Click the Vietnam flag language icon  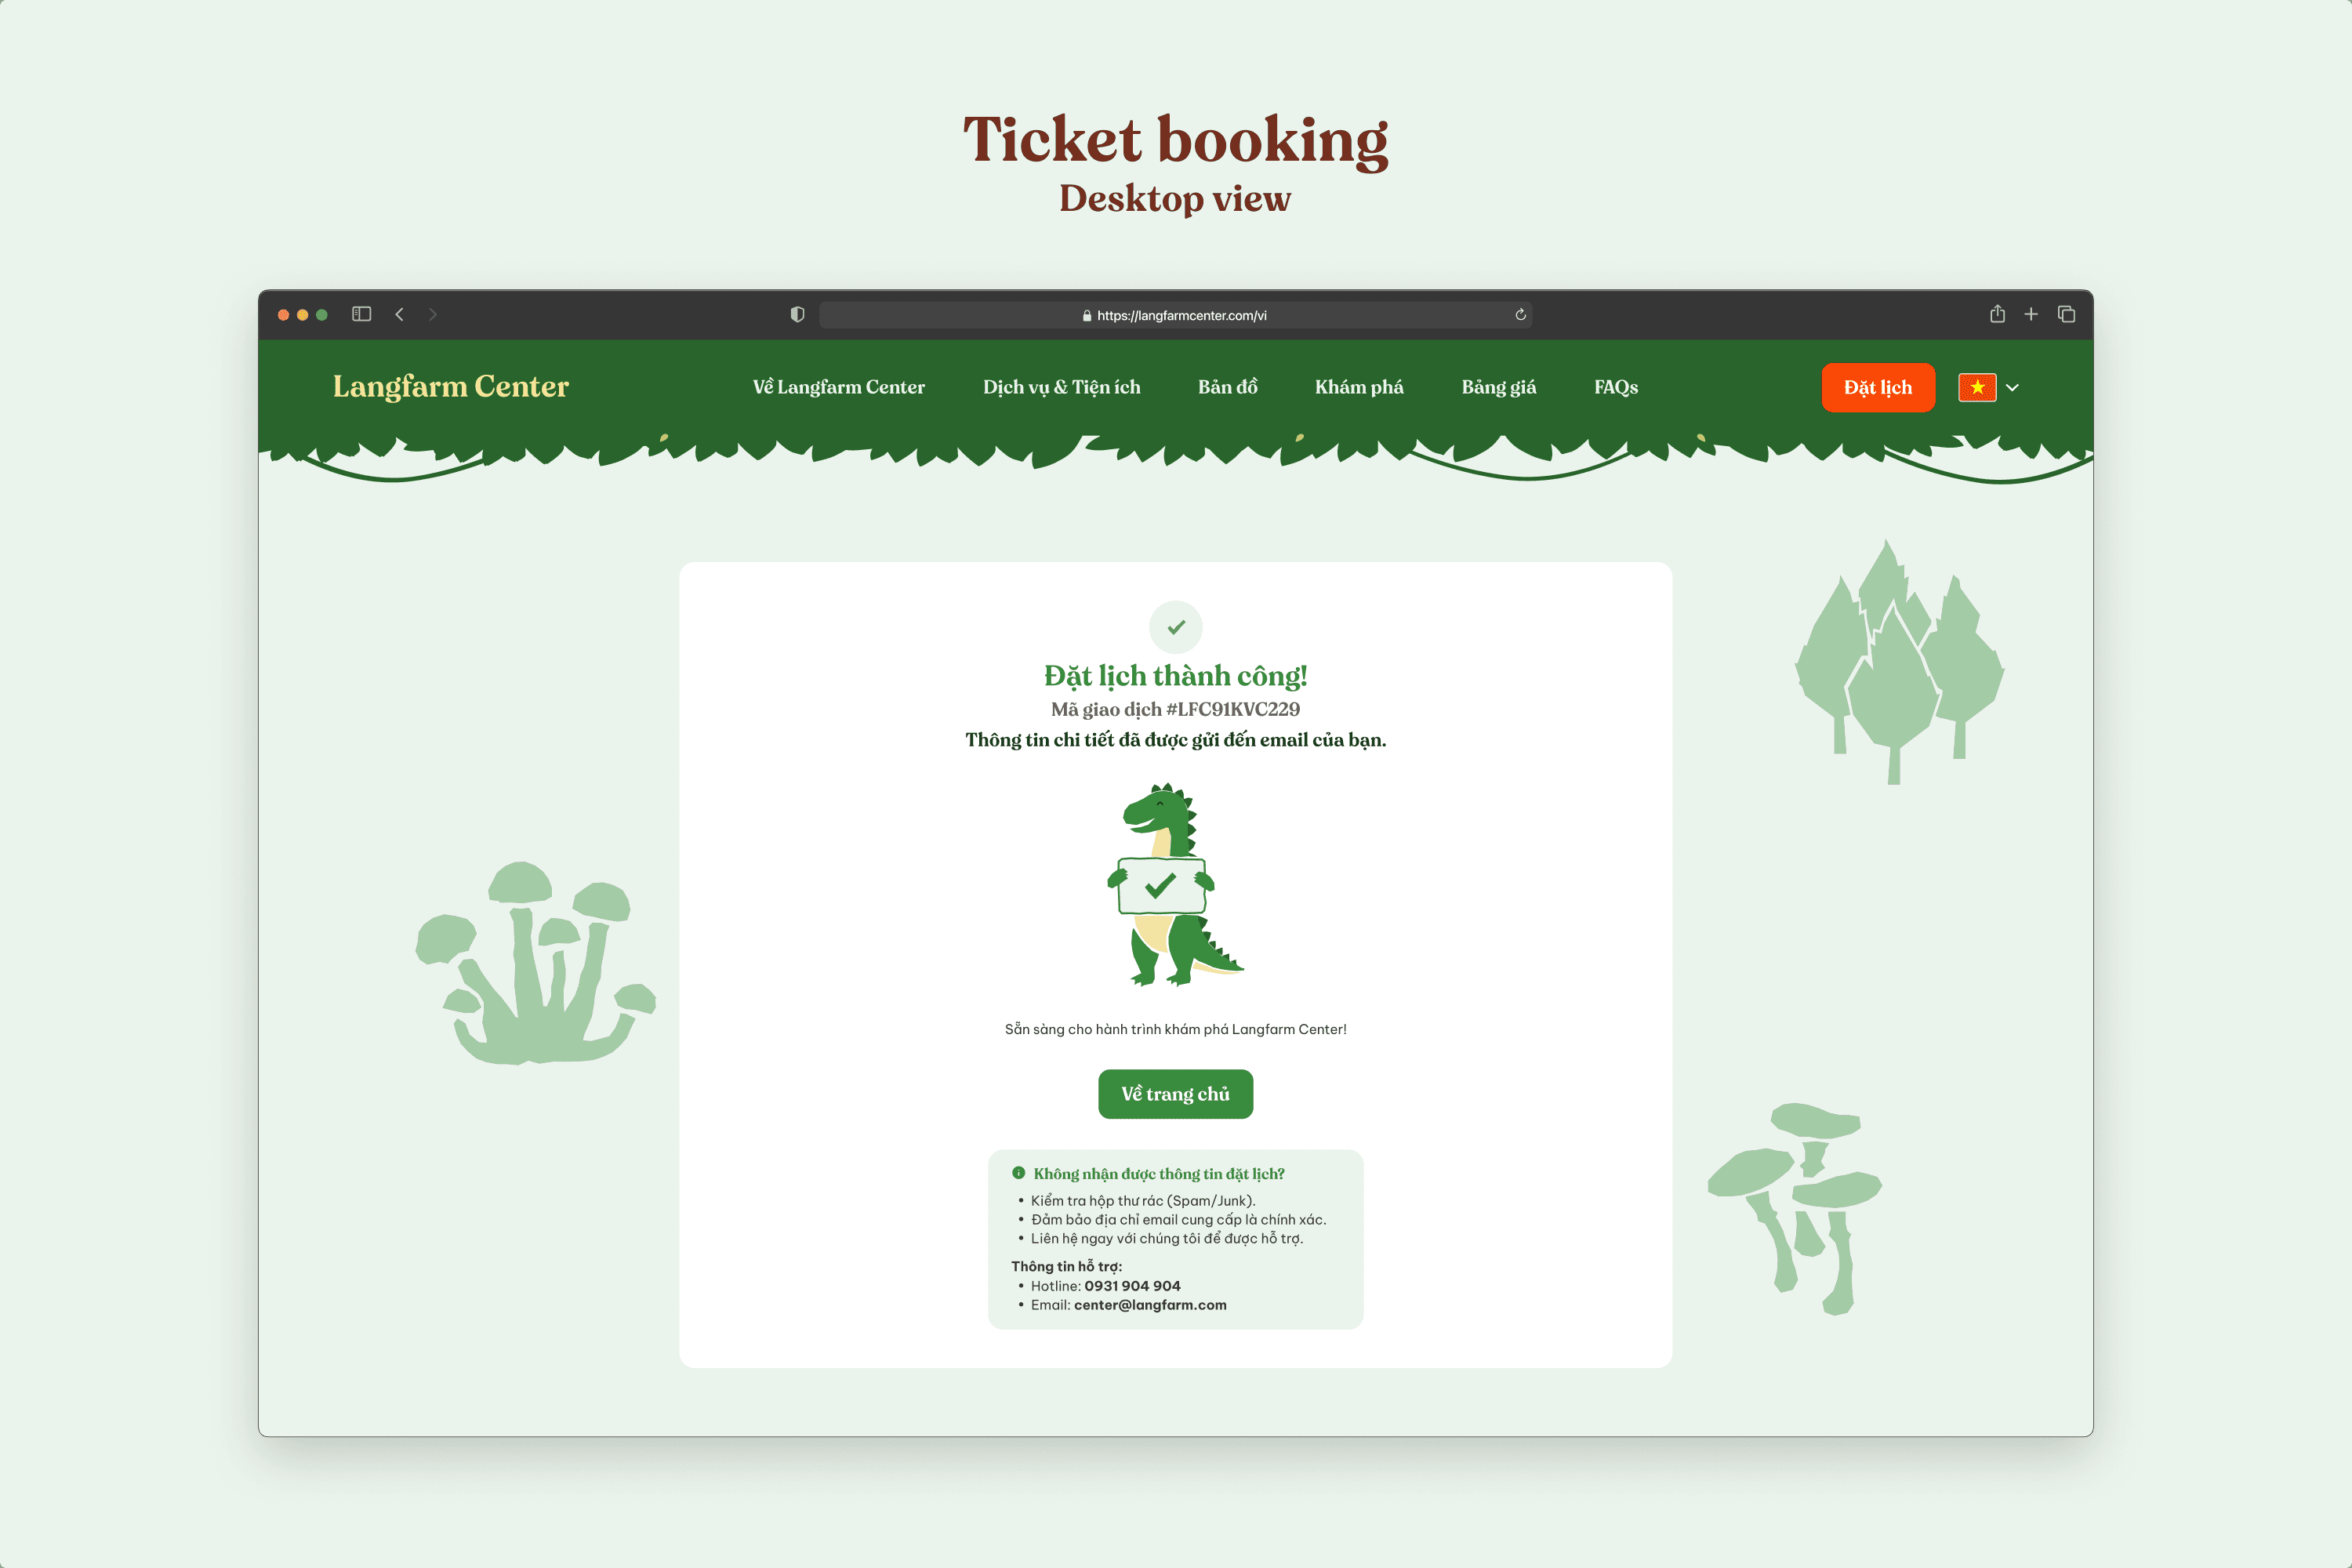[x=1977, y=387]
